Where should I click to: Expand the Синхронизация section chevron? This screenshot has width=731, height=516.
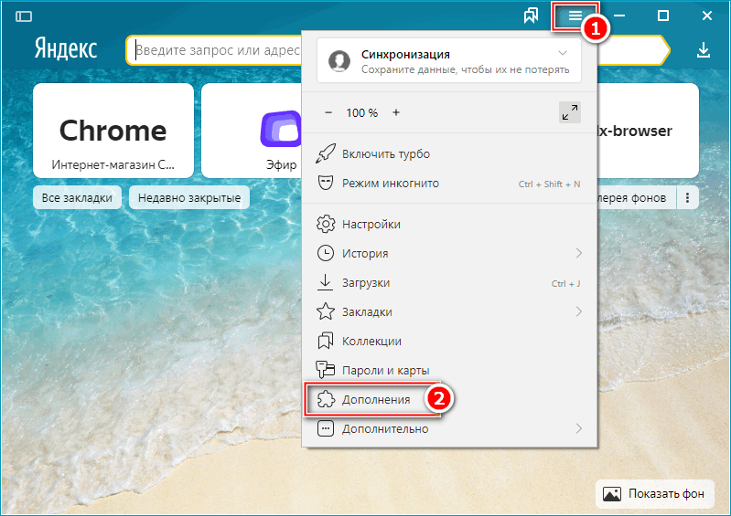point(563,54)
